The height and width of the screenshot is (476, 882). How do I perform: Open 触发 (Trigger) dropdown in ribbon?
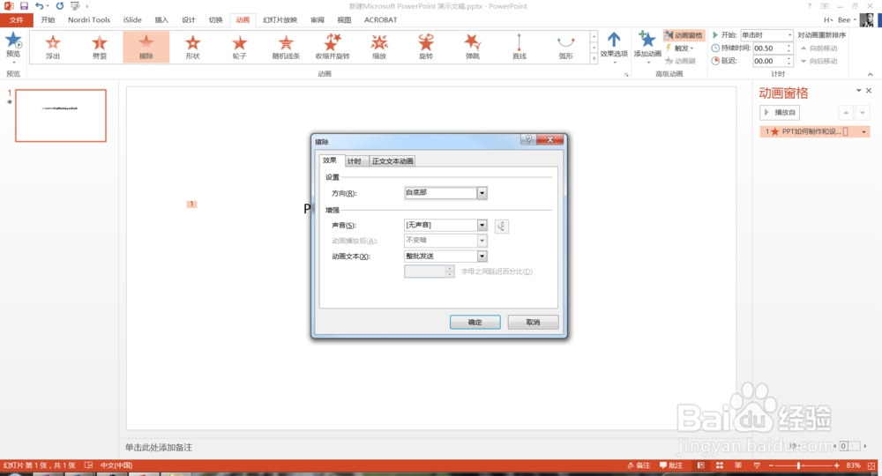point(680,48)
